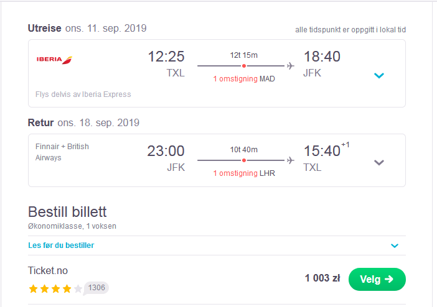The width and height of the screenshot is (437, 307).
Task: Click the outbound airplane icon near 18:40
Action: [x=291, y=66]
